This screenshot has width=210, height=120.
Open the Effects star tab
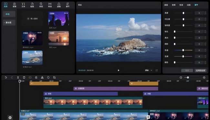point(41,5)
